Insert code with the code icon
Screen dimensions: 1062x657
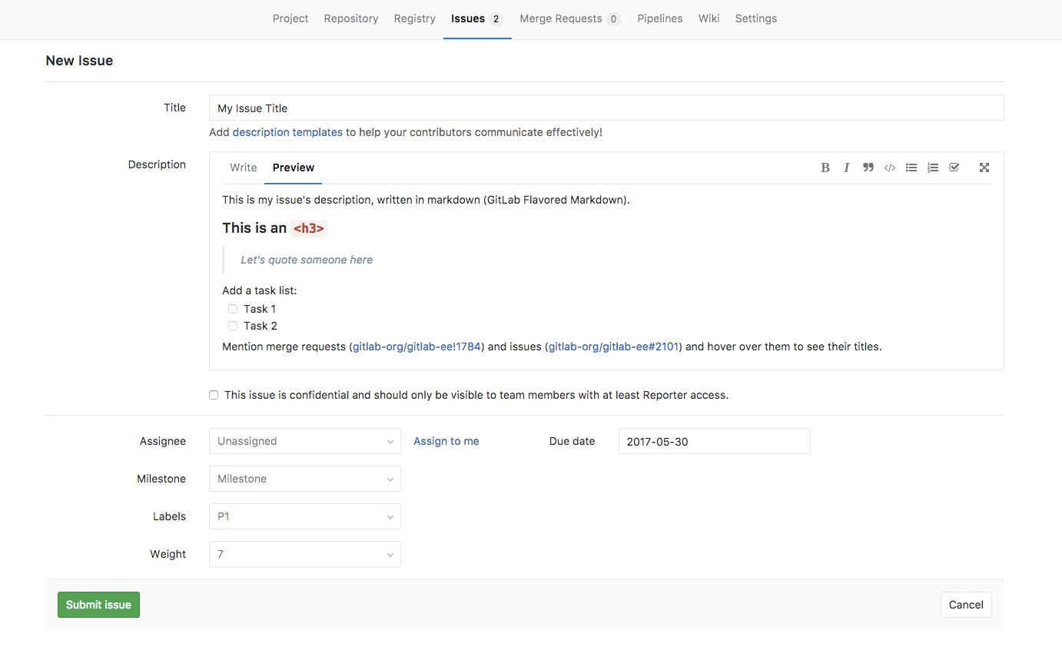coord(890,168)
